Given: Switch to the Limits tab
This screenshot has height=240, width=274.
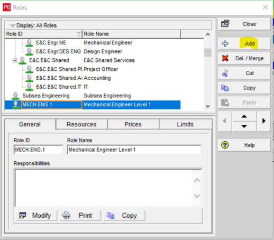Looking at the screenshot, I should pos(185,124).
